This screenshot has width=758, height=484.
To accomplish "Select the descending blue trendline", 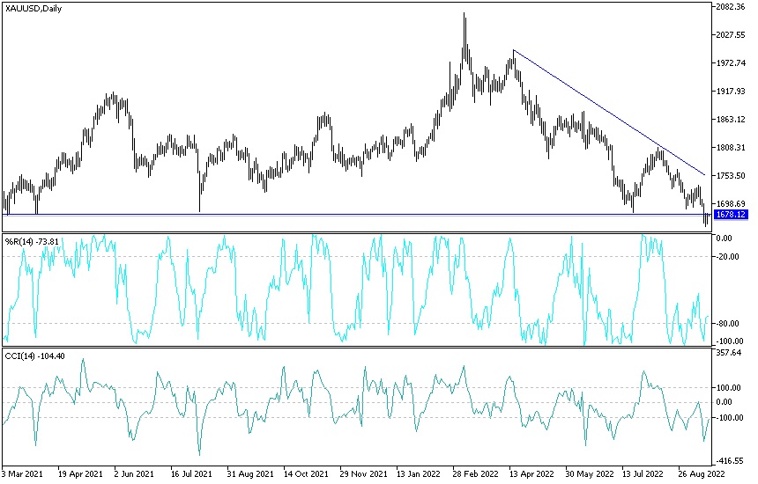I will tap(609, 113).
